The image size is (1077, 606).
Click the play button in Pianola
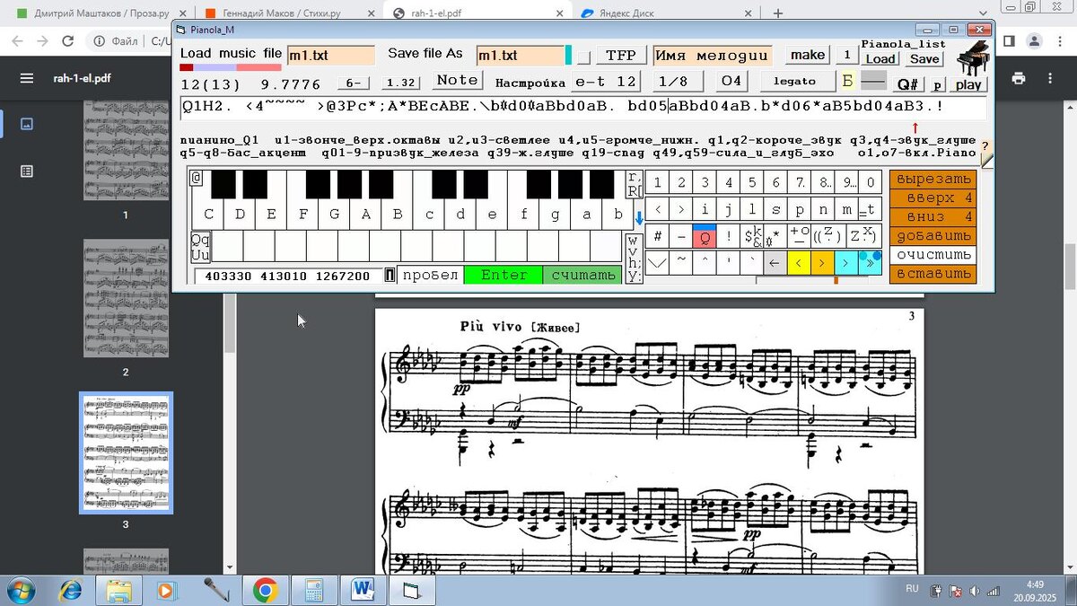(968, 84)
